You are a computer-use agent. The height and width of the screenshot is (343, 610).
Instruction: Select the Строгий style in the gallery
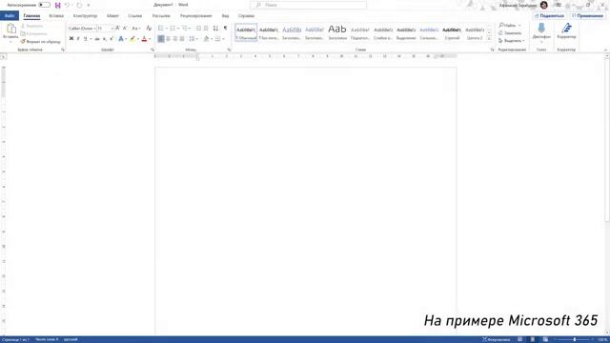[452, 32]
